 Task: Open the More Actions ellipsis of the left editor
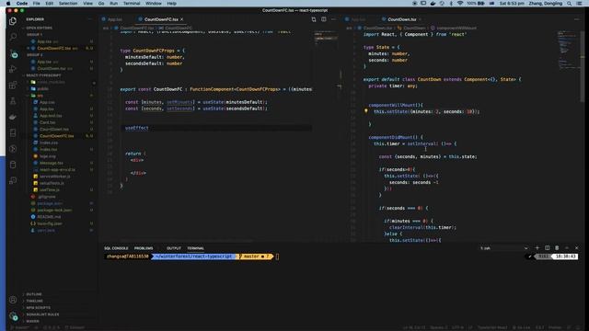pyautogui.click(x=333, y=19)
